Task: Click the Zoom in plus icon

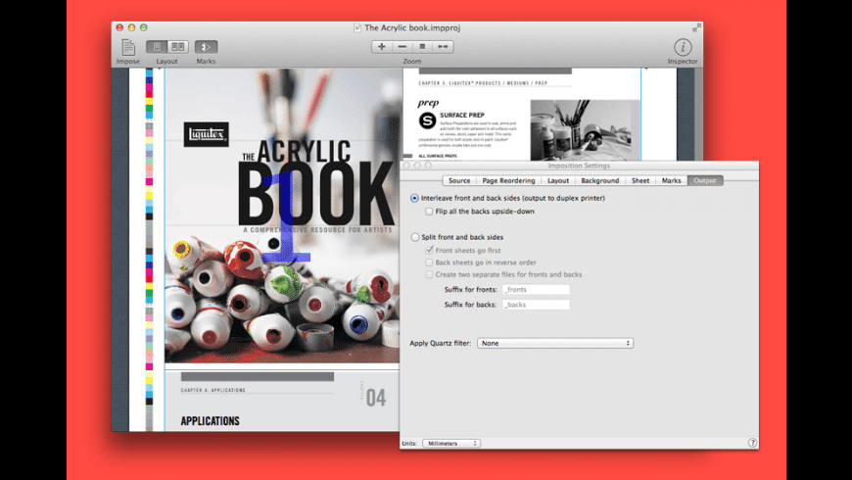Action: tap(382, 47)
